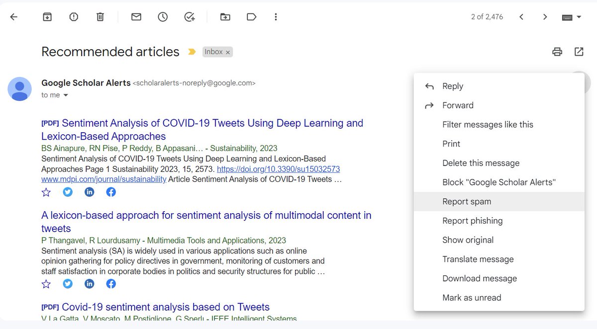Open the doi.org/10.3390/su15032573 link
Image resolution: width=597 pixels, height=329 pixels.
click(x=278, y=169)
